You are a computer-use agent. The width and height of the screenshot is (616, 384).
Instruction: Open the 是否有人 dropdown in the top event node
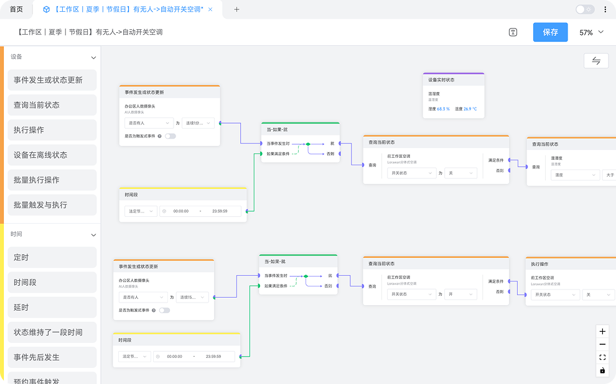click(149, 123)
